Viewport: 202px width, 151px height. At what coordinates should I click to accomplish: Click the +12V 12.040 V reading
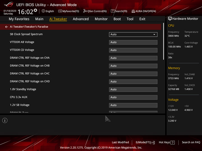click(173, 110)
